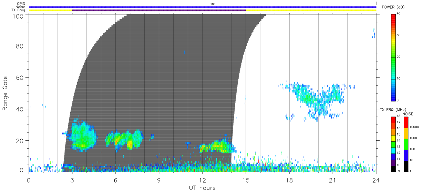This screenshot has height=195, width=423.
Task: Click the 100 tick on the Range Gate axis
Action: point(18,16)
